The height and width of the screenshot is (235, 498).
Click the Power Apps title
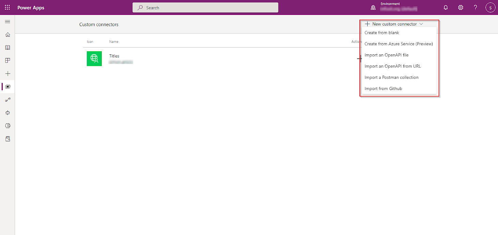point(31,7)
